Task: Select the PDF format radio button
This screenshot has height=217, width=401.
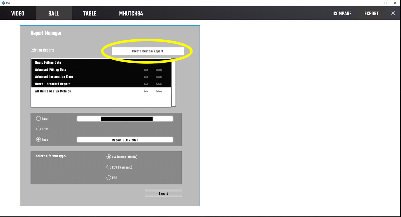Action: (x=109, y=178)
